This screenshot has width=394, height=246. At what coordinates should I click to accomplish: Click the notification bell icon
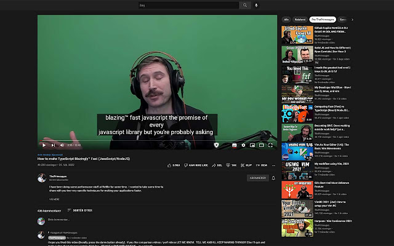tap(273, 178)
